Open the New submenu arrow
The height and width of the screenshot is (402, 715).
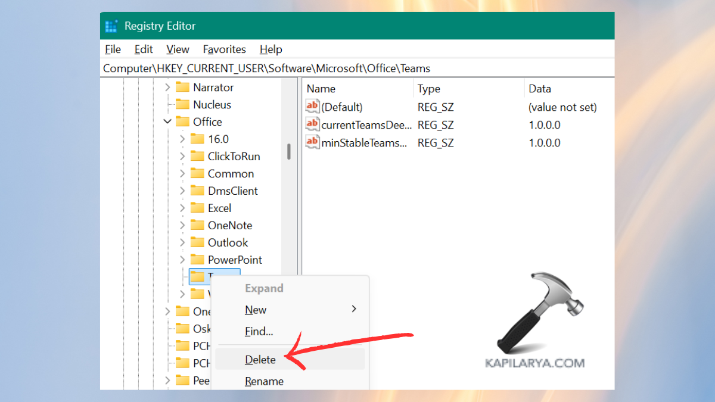click(354, 309)
